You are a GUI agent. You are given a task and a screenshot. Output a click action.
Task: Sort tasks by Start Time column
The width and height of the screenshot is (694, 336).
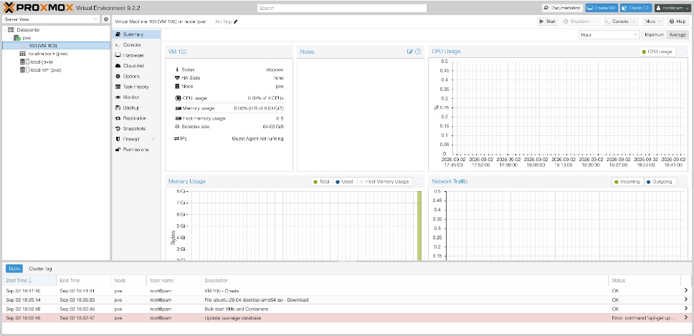coord(29,280)
